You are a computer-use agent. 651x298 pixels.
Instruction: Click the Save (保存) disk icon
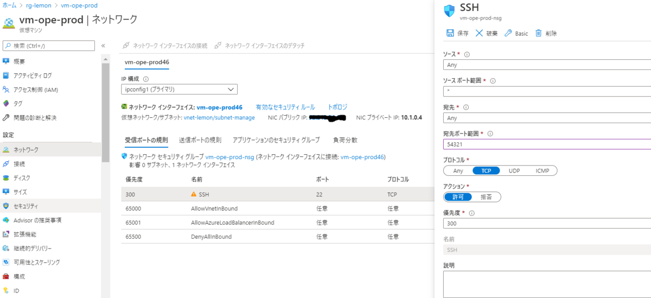click(450, 33)
